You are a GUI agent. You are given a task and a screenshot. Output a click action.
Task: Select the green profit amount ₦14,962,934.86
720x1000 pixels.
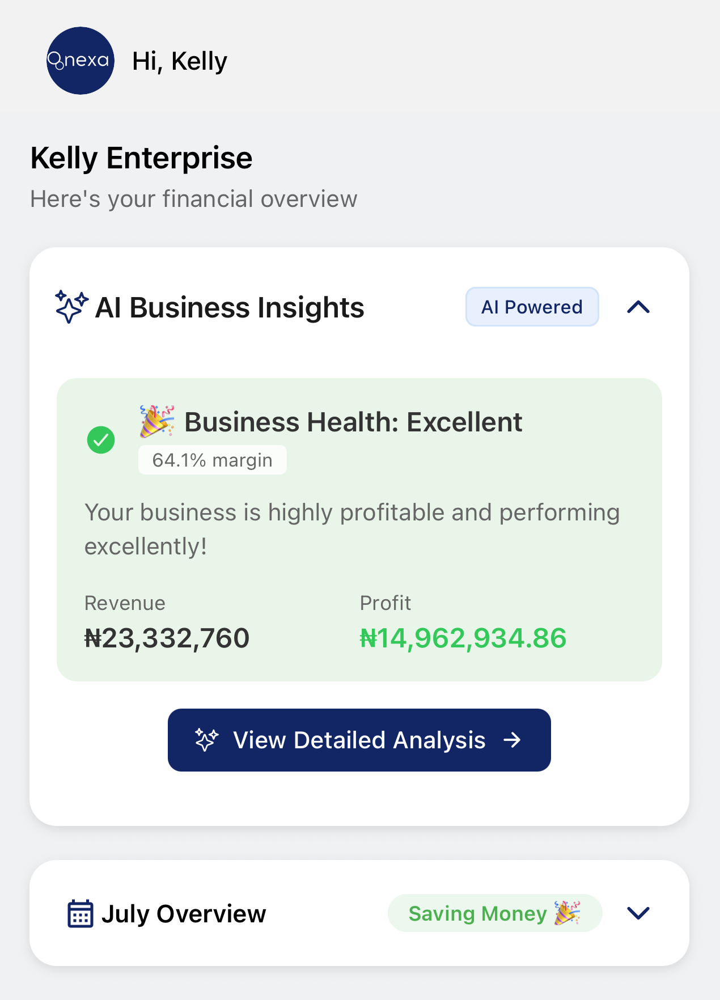tap(463, 638)
